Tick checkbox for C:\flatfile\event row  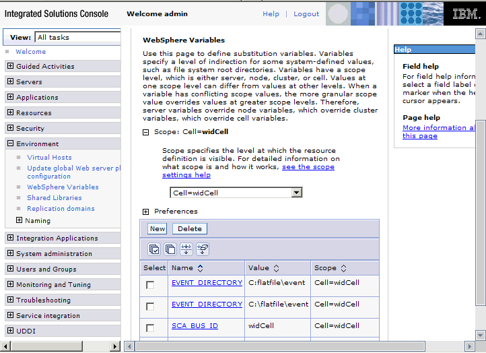click(x=150, y=307)
